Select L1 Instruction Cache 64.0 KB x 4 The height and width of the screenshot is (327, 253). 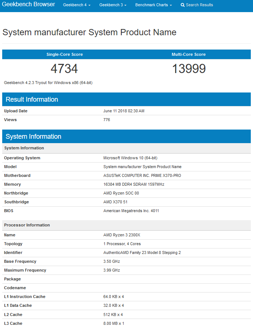click(x=114, y=297)
